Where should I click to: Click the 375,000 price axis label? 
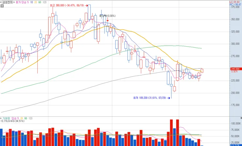pyautogui.click(x=235, y=7)
